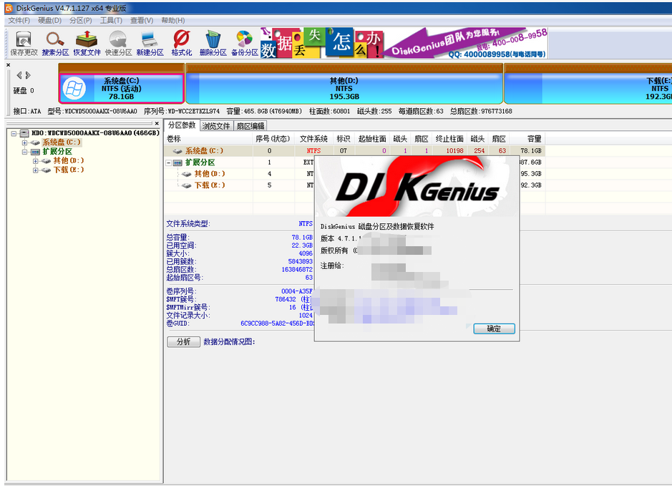Select 其他(D:) in the left tree
This screenshot has width=672, height=486.
coord(69,161)
